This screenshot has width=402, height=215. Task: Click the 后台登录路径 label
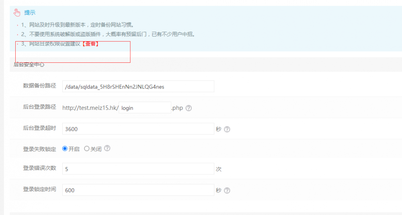(x=39, y=107)
